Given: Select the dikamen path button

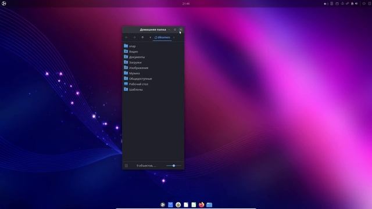Looking at the screenshot, I should pos(162,37).
